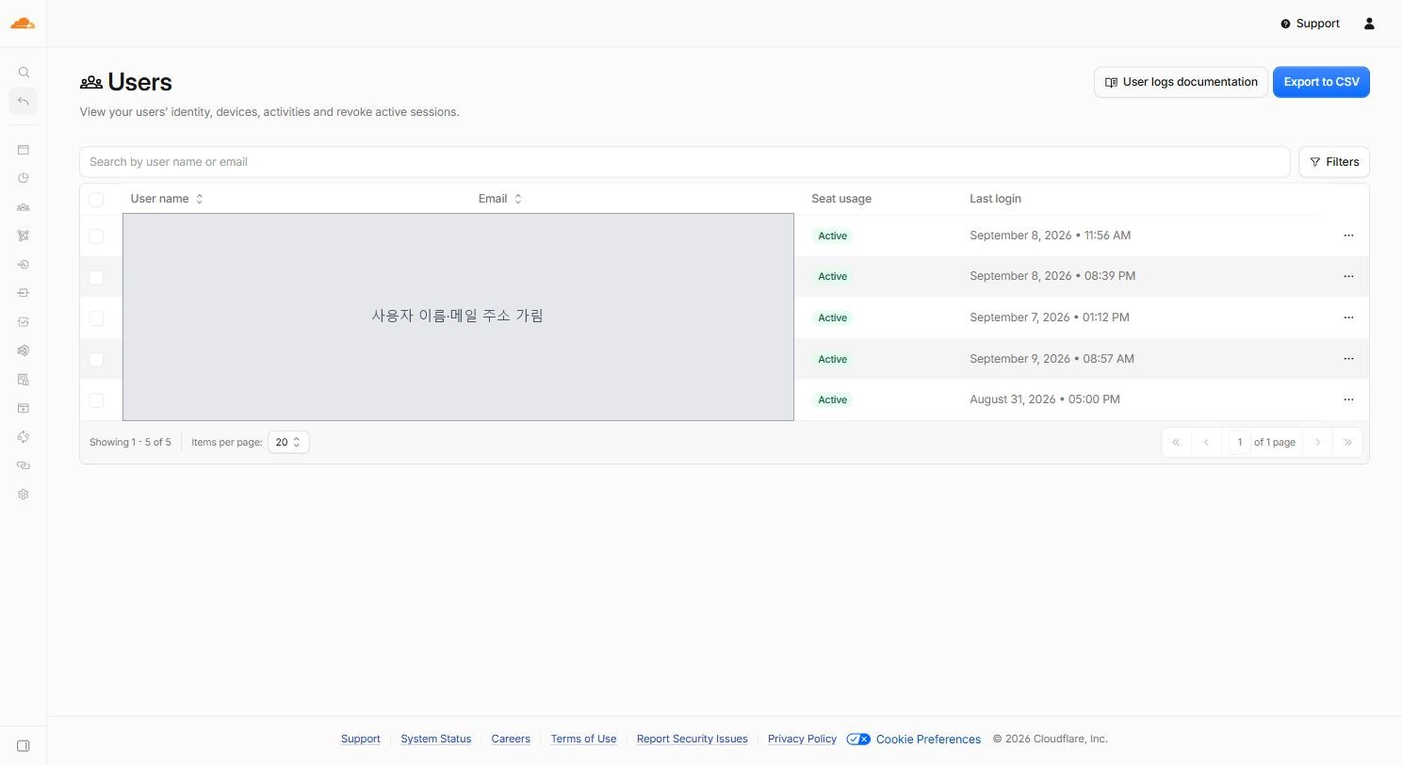Open Support in the top bar
Viewport: 1402px width, 765px height.
click(x=1310, y=24)
